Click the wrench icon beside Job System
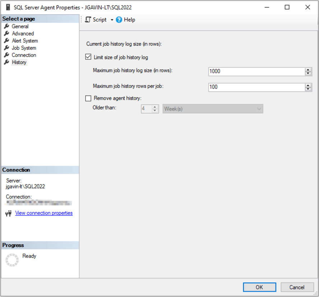 pos(6,48)
